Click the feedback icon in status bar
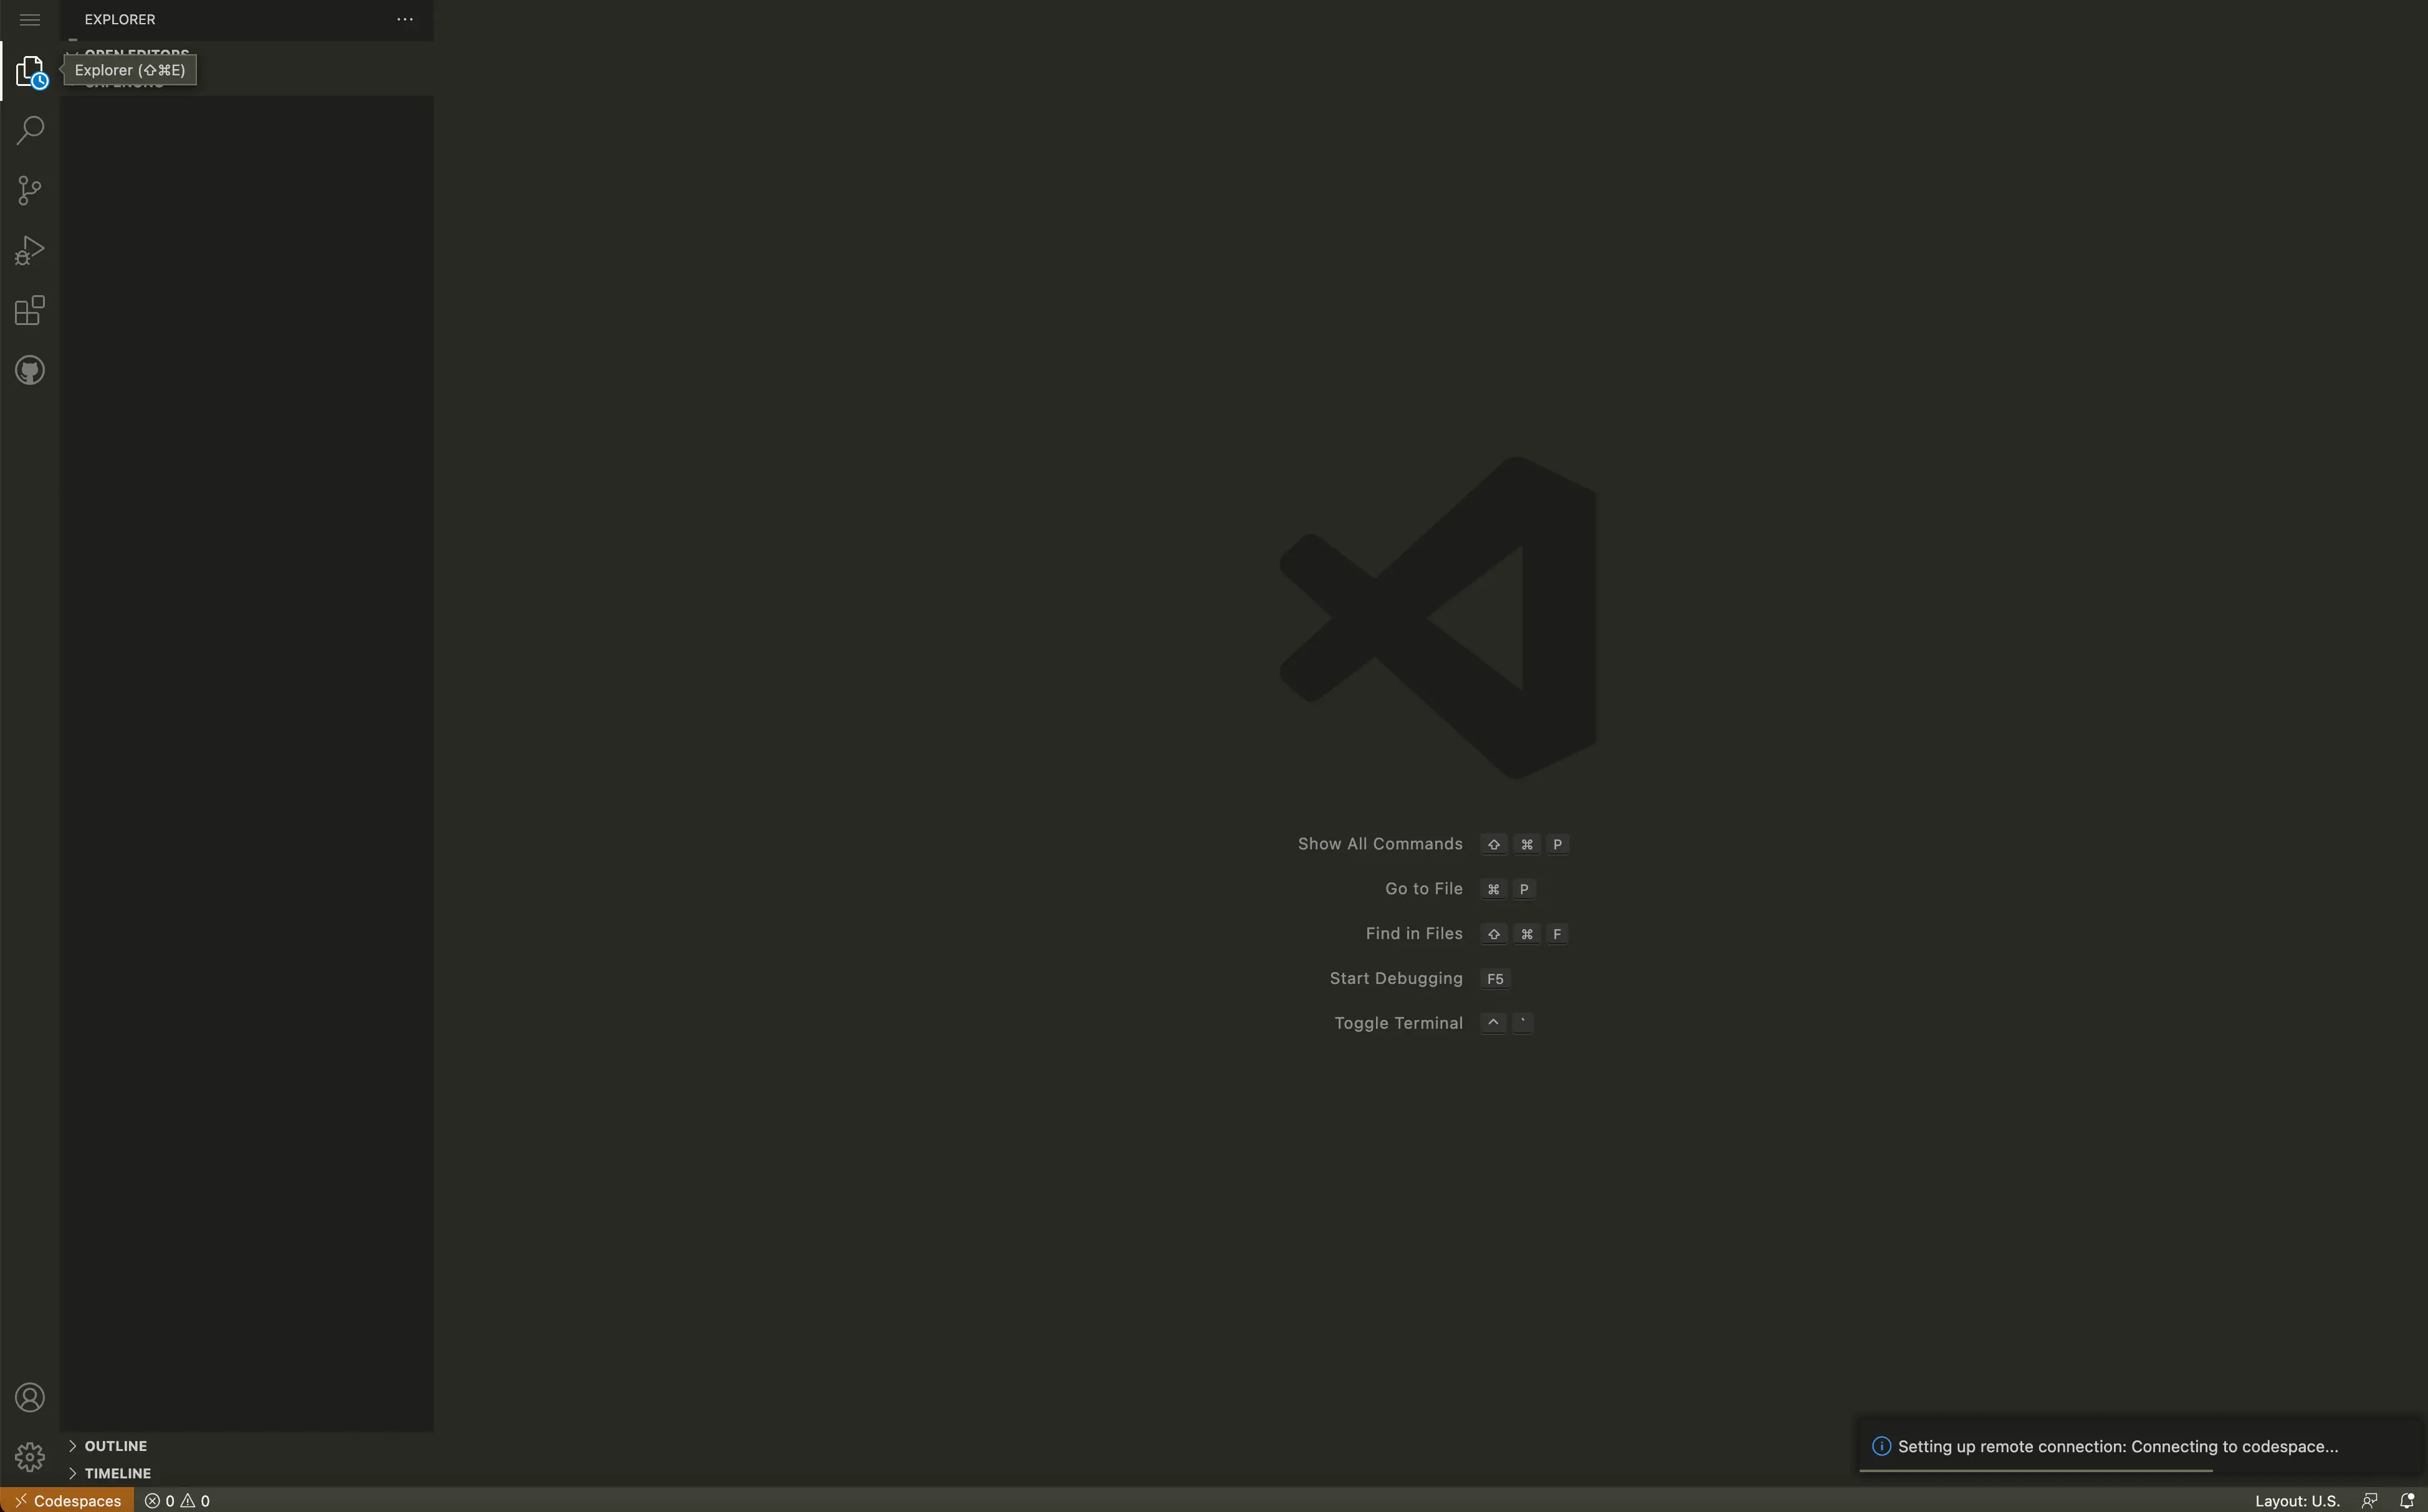Screen dimensions: 2428x1512 coord(2369,1500)
